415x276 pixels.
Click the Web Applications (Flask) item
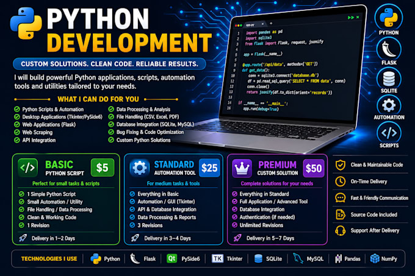click(49, 124)
